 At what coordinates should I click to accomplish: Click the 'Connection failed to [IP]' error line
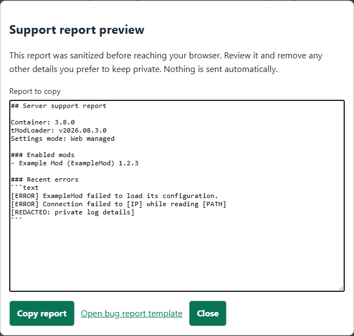[119, 204]
